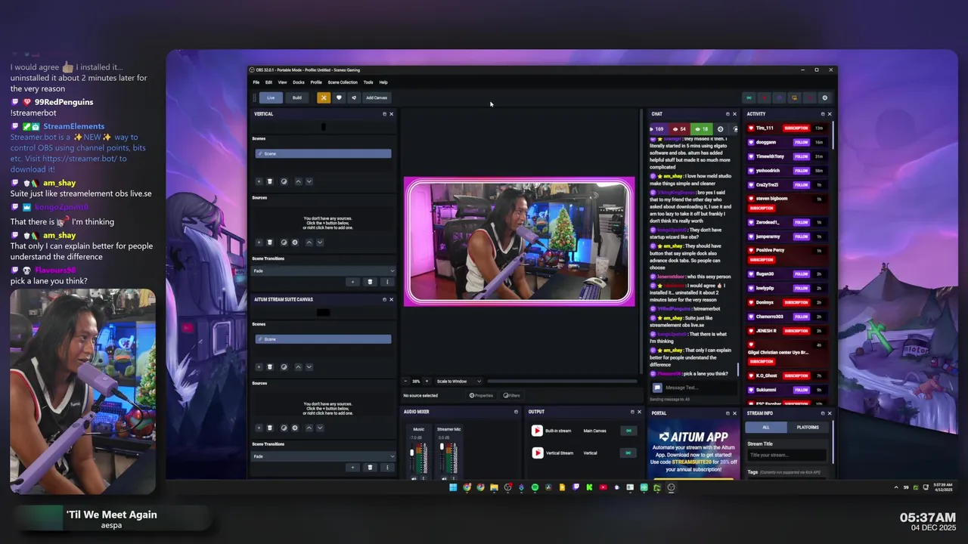The width and height of the screenshot is (968, 544).
Task: Open Fade transition dropdown in Vertical dock
Action: 324,270
